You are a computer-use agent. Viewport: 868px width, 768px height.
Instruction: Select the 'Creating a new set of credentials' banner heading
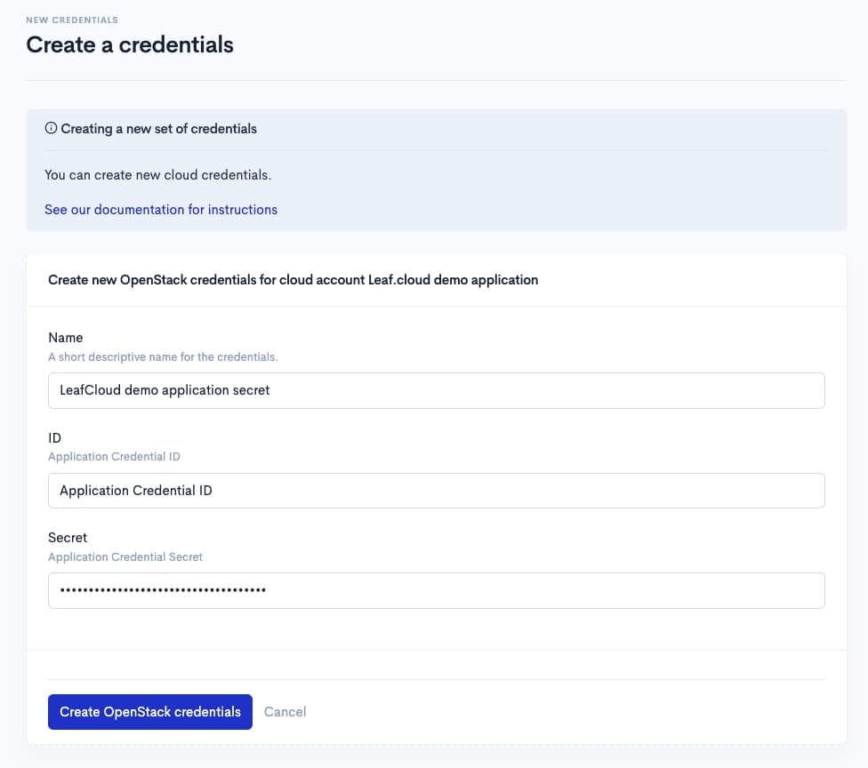(157, 128)
